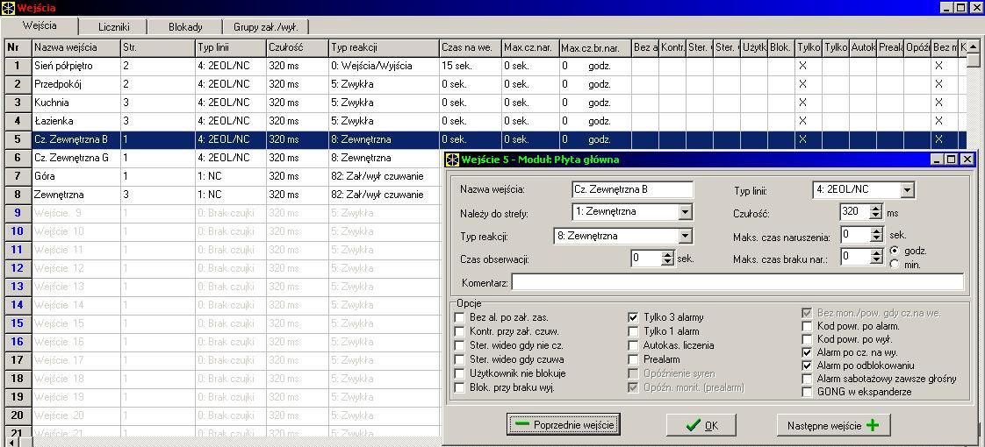Check Kod powr. po alarm.
The width and height of the screenshot is (985, 447).
tap(807, 326)
